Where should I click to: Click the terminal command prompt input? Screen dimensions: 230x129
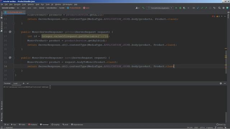click(50, 87)
